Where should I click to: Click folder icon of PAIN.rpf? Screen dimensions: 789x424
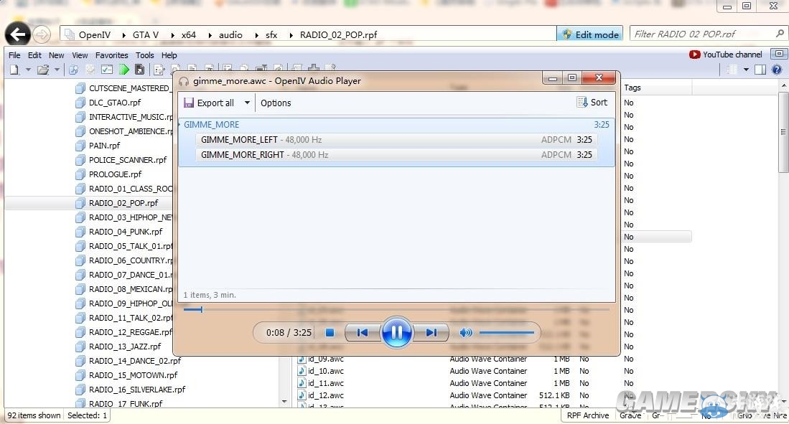pos(80,146)
